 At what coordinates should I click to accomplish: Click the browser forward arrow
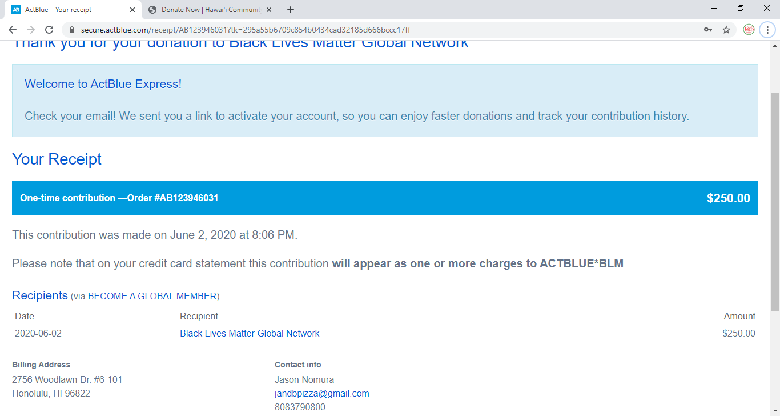tap(31, 30)
